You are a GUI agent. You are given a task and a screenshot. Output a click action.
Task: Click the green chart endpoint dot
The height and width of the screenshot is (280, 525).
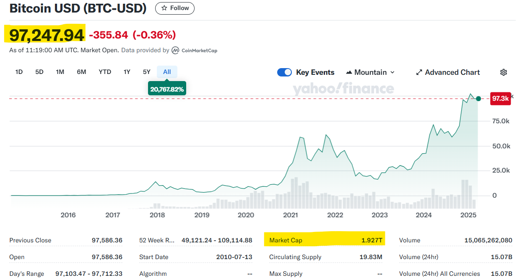click(478, 99)
